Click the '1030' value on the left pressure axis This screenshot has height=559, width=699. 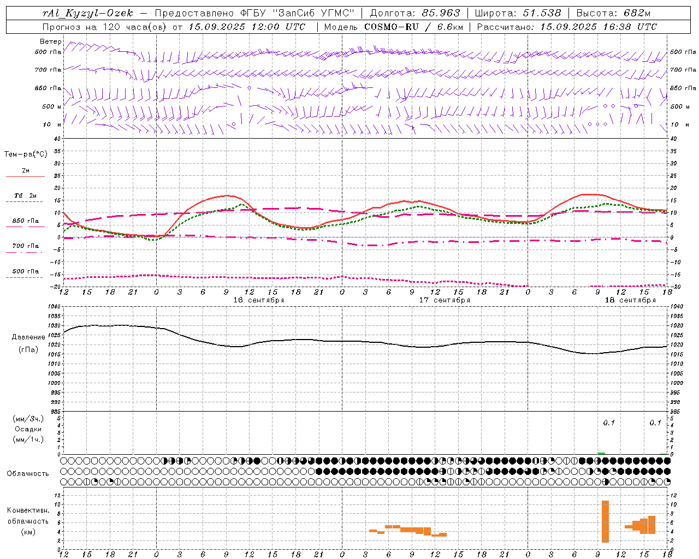tap(54, 326)
